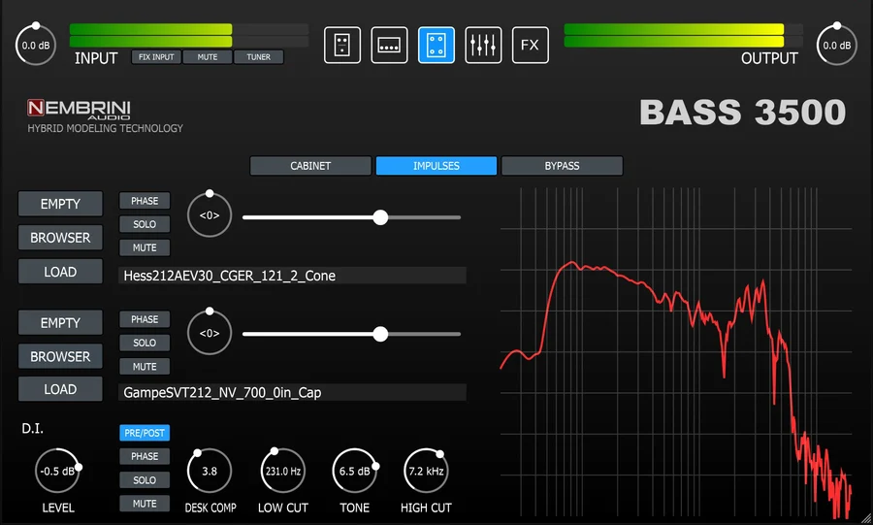Click the red frequency response curve display
The image size is (873, 525).
pyautogui.click(x=676, y=352)
